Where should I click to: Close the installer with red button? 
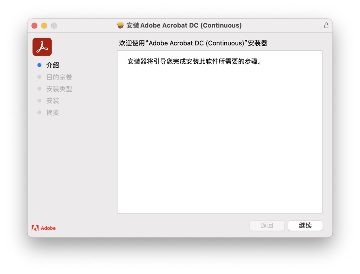34,26
